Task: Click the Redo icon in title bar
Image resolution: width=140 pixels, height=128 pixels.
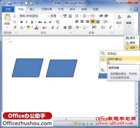Action: (22, 3)
